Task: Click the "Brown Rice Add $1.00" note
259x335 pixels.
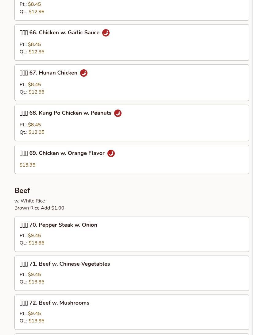Action: coord(39,208)
